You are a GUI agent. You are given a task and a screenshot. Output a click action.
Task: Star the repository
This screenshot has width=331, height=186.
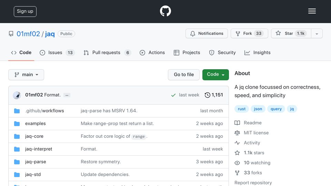coord(291,33)
